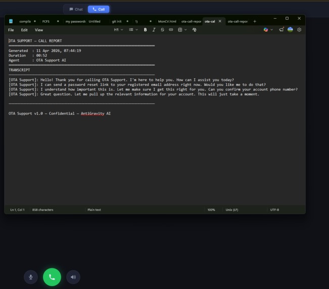Click the OTA SUPPORT – CALL REPORT title
The height and width of the screenshot is (289, 329).
(35, 41)
